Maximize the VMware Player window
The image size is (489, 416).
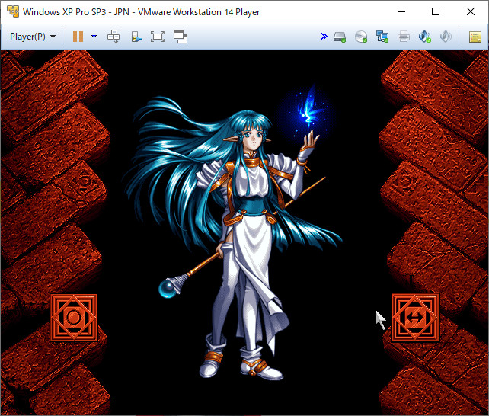(x=436, y=12)
